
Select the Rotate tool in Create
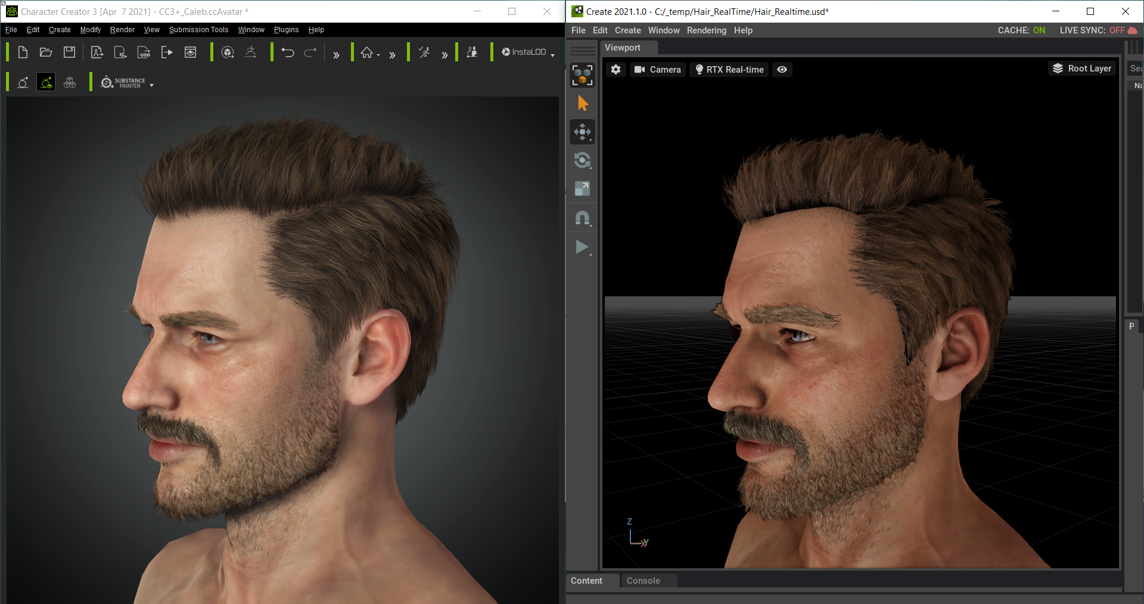pyautogui.click(x=582, y=160)
